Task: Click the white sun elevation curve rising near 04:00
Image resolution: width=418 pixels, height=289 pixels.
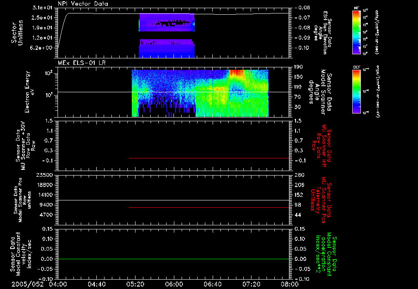Action: click(x=63, y=29)
